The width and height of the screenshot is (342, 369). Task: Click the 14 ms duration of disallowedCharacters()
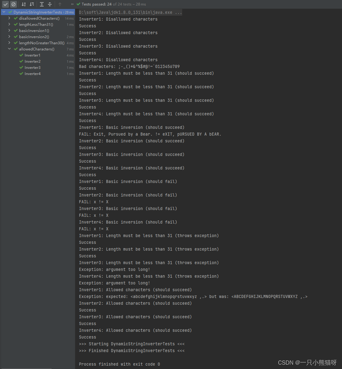[x=69, y=18]
